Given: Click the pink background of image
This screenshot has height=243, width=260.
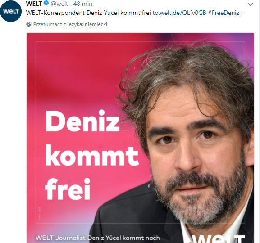Looking at the screenshot, I should 75,71.
